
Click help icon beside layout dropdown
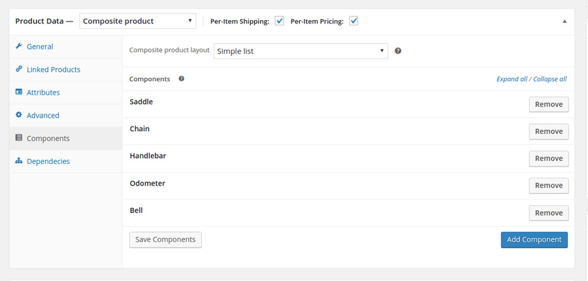coord(398,51)
